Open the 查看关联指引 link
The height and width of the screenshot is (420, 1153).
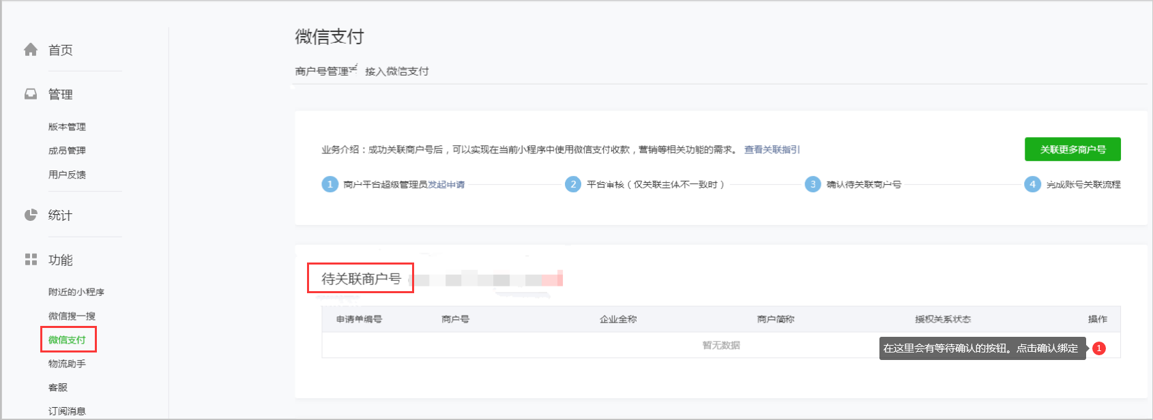(772, 149)
